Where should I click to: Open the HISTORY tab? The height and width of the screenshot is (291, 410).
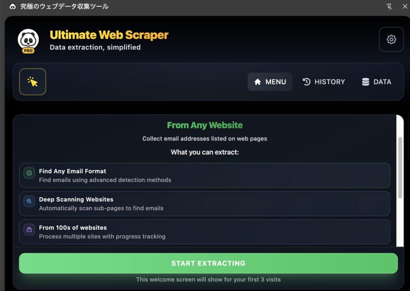[x=324, y=82]
